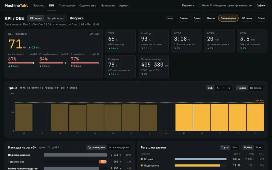
Task: Click the Подесување yellow legend square
Action: click(x=142, y=165)
